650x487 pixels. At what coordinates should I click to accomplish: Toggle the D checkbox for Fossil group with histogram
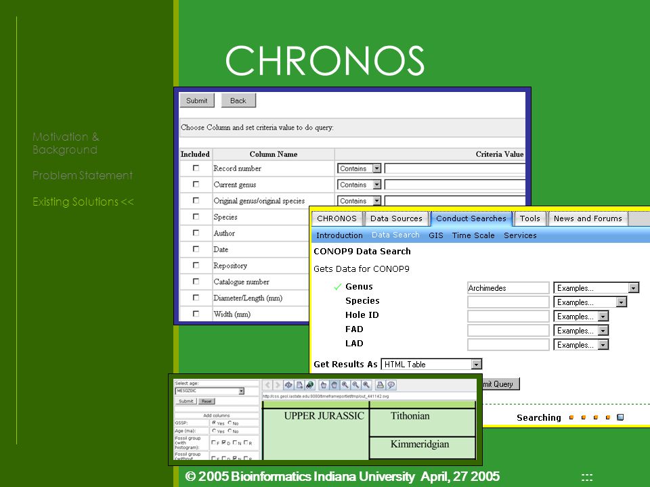(224, 442)
